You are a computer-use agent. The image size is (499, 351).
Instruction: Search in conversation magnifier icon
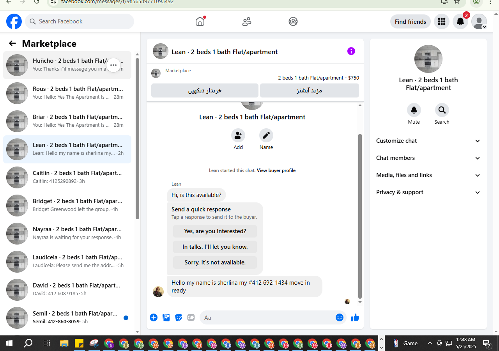tap(442, 110)
